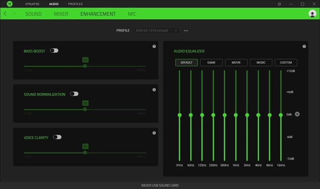Click the Razer logo icon
The width and height of the screenshot is (320, 189).
10,4
